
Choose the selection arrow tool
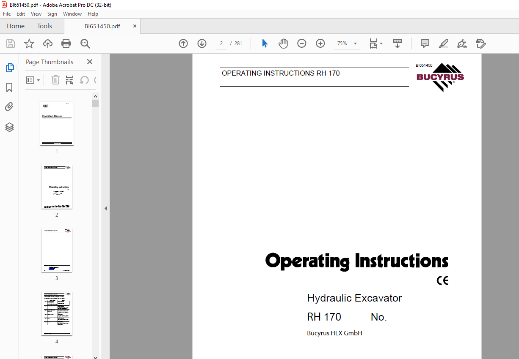point(265,44)
